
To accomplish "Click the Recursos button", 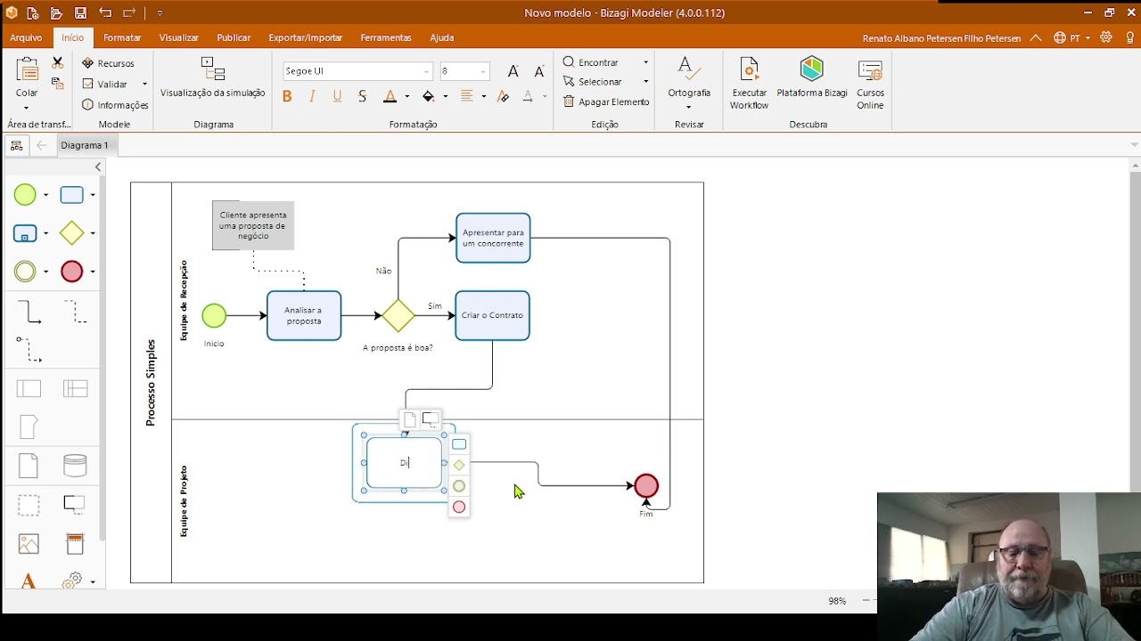I will coord(109,63).
